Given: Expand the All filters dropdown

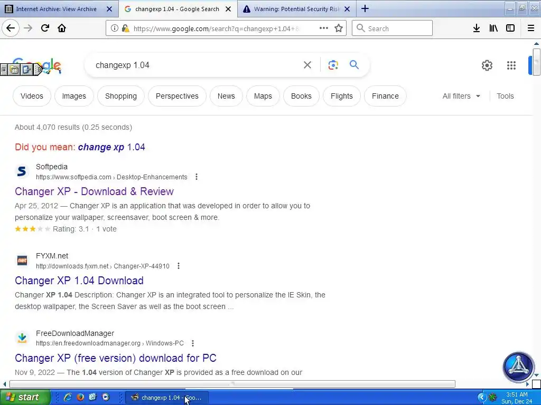Looking at the screenshot, I should pos(461,96).
